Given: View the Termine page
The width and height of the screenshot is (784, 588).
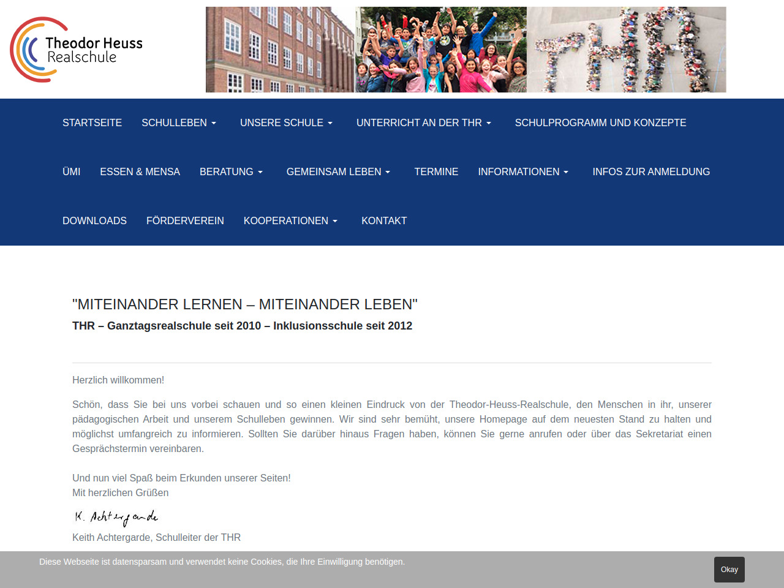Looking at the screenshot, I should tap(436, 171).
